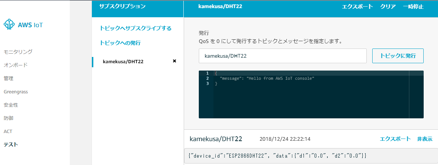
Task: Click line 2 of the message payload
Action: coord(267,78)
